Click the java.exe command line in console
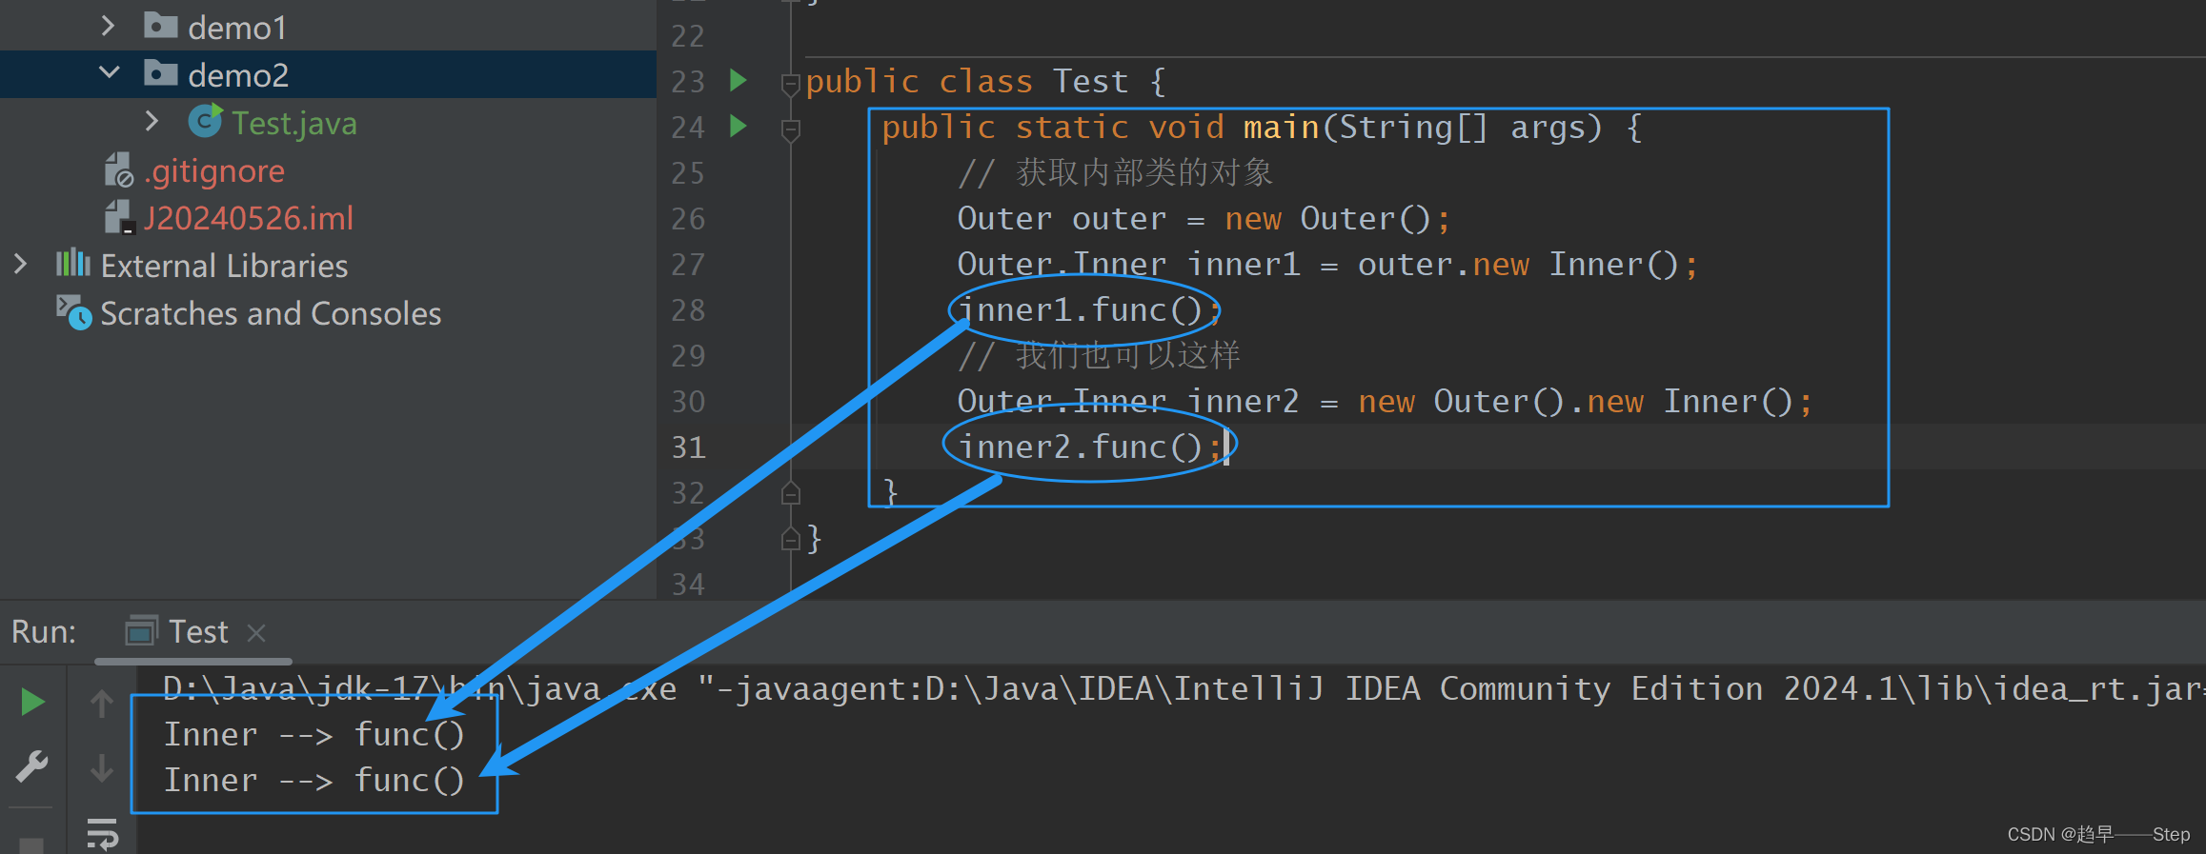Viewport: 2206px width, 854px height. pyautogui.click(x=1183, y=688)
